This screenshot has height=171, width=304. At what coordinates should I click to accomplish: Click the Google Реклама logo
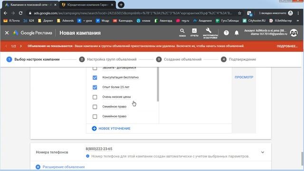[x=32, y=33]
